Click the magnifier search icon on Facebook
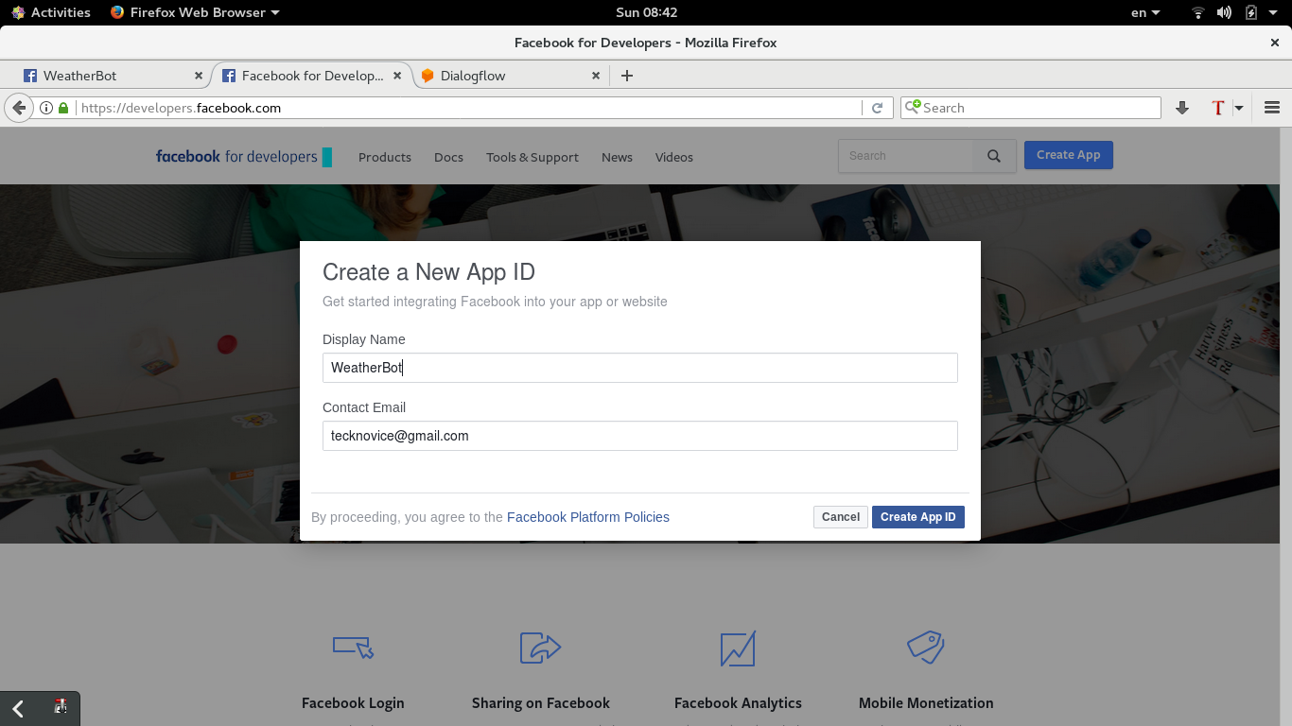The height and width of the screenshot is (726, 1292). [x=994, y=156]
